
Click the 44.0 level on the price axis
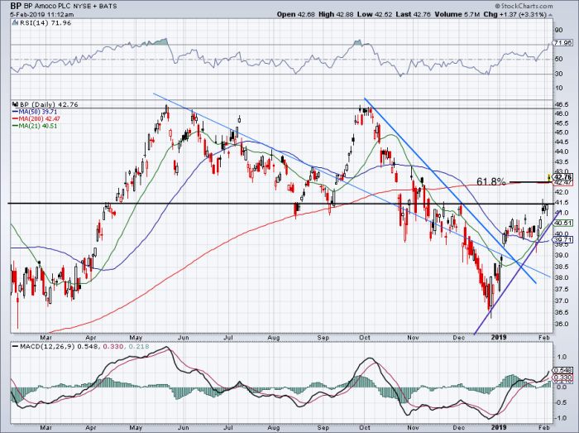(562, 152)
